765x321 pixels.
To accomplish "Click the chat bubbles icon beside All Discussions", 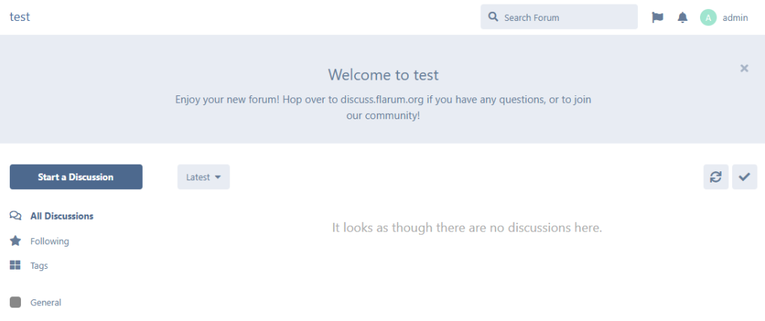I will [15, 216].
